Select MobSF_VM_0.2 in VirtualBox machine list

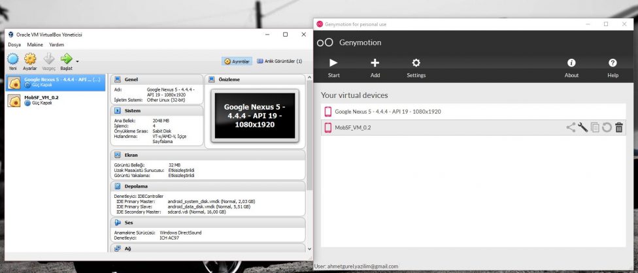click(42, 97)
